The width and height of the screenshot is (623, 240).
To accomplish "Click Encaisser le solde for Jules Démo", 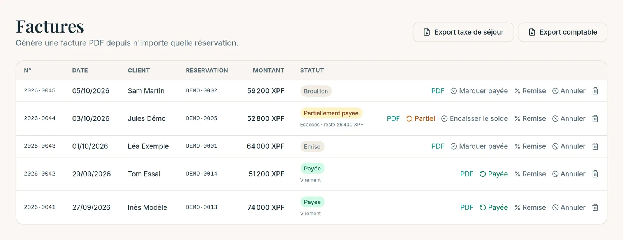I will point(474,118).
